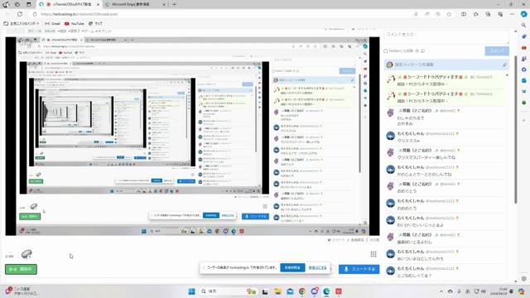Click the comment list vertical scrollbar
The image size is (530, 298).
click(x=515, y=130)
